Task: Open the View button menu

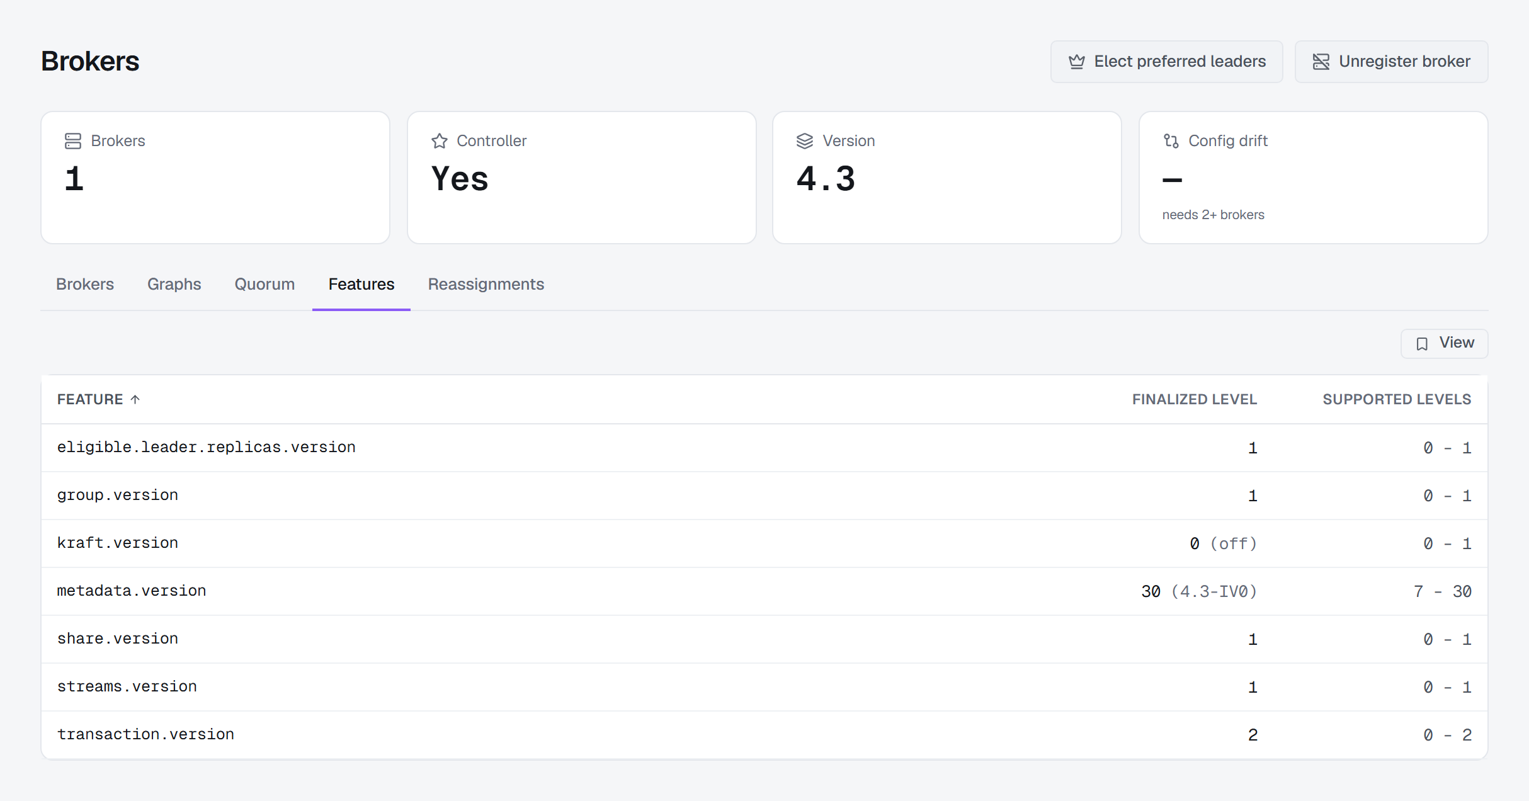Action: 1445,343
